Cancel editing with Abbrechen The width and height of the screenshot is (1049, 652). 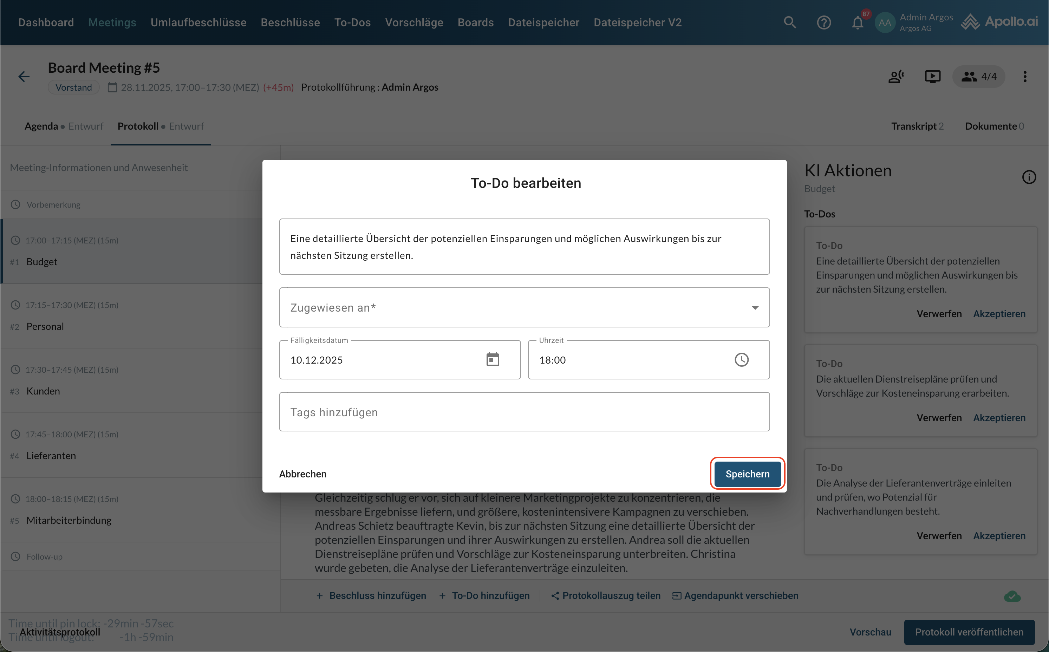(303, 474)
